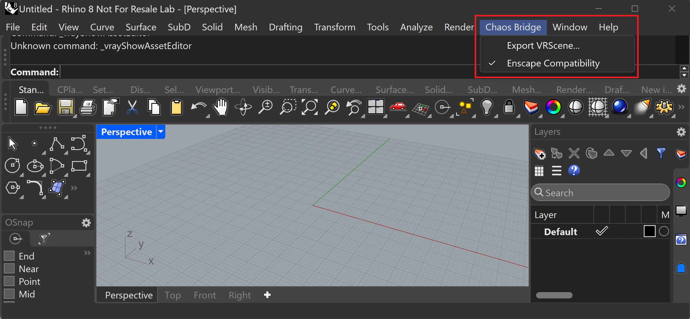Select the Pan hand tool
Screen dimensions: 690x319
click(221, 108)
